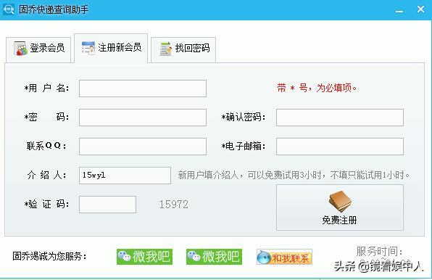This screenshot has width=432, height=280.
Task: Click the 联系QQ input field
Action: 143,147
